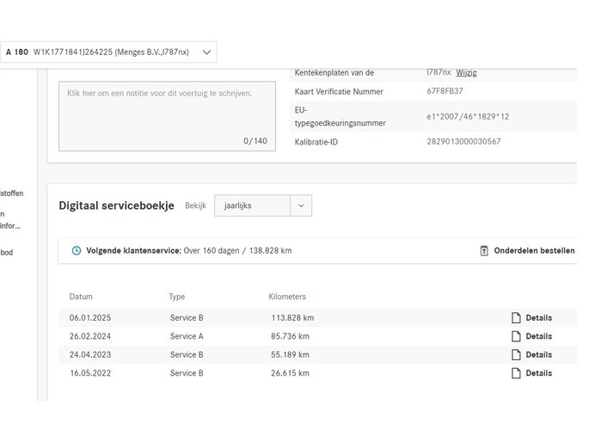Click document icon for 26.02.2024 service
Image resolution: width=589 pixels, height=441 pixels.
point(516,336)
